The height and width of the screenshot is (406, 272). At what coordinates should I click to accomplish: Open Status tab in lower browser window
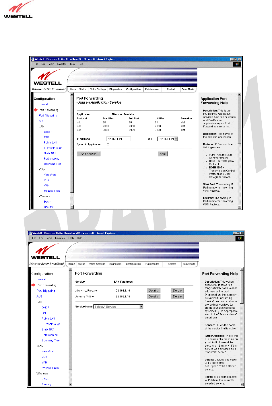[x=81, y=264]
